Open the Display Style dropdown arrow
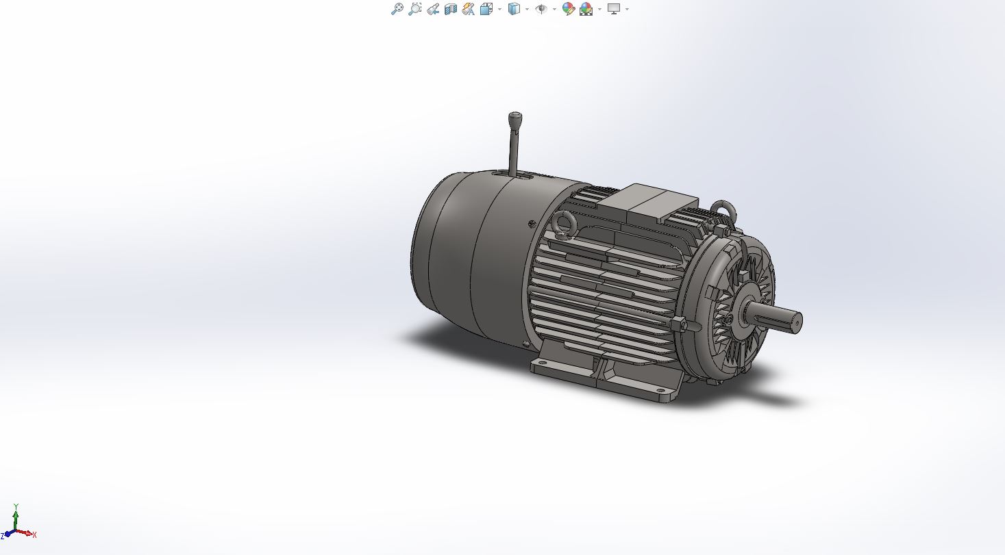The image size is (1005, 555). click(527, 10)
